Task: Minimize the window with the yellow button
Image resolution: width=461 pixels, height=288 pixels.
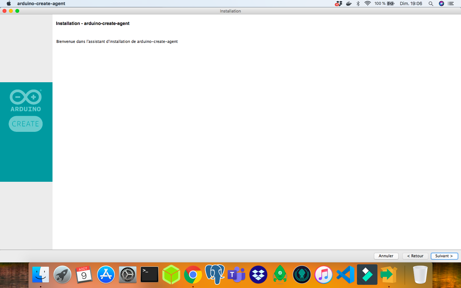Action: (x=11, y=11)
